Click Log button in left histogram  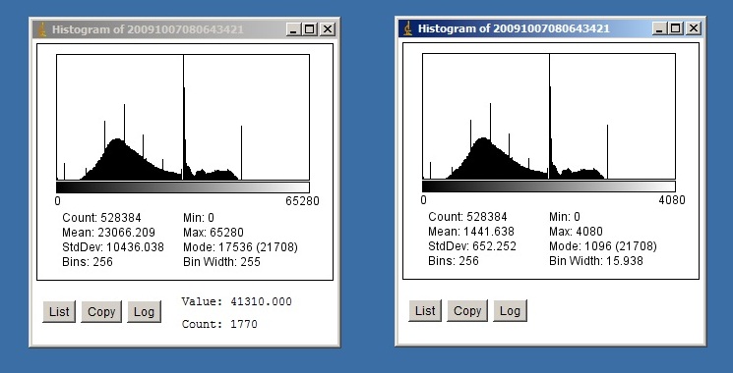(144, 311)
